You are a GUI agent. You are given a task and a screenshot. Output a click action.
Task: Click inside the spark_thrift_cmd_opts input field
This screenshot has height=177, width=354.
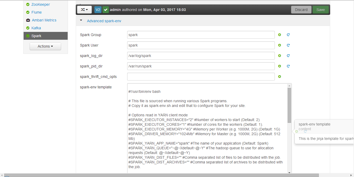[201, 77]
